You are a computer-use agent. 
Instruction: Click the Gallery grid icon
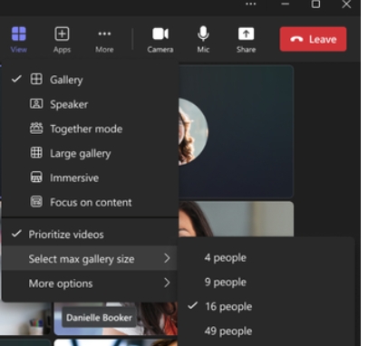pos(36,79)
